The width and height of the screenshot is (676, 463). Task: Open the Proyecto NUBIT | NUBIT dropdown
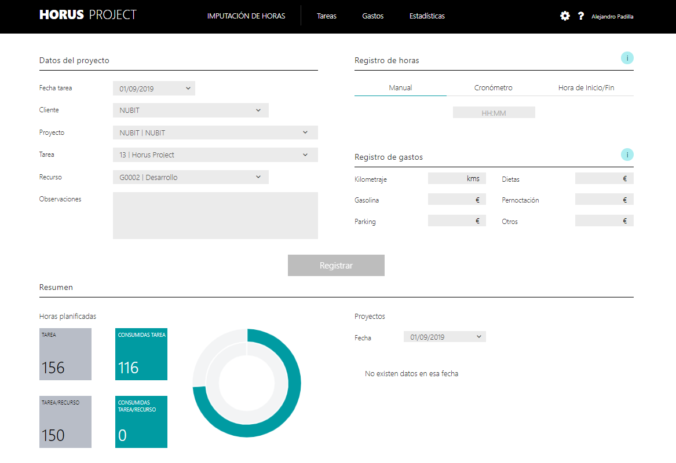[215, 133]
